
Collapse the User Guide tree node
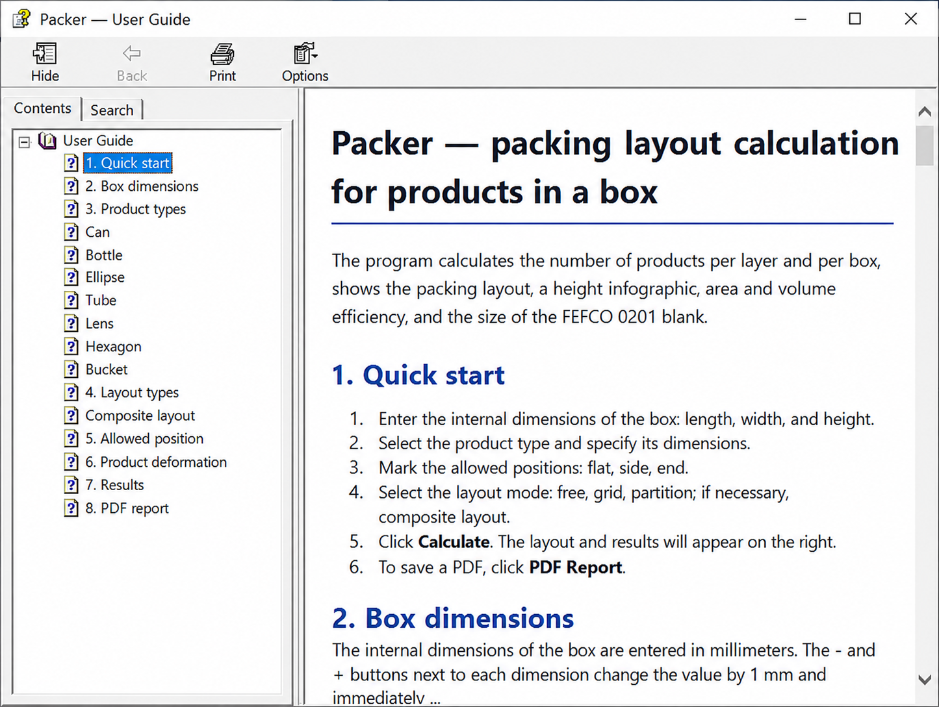[x=25, y=141]
